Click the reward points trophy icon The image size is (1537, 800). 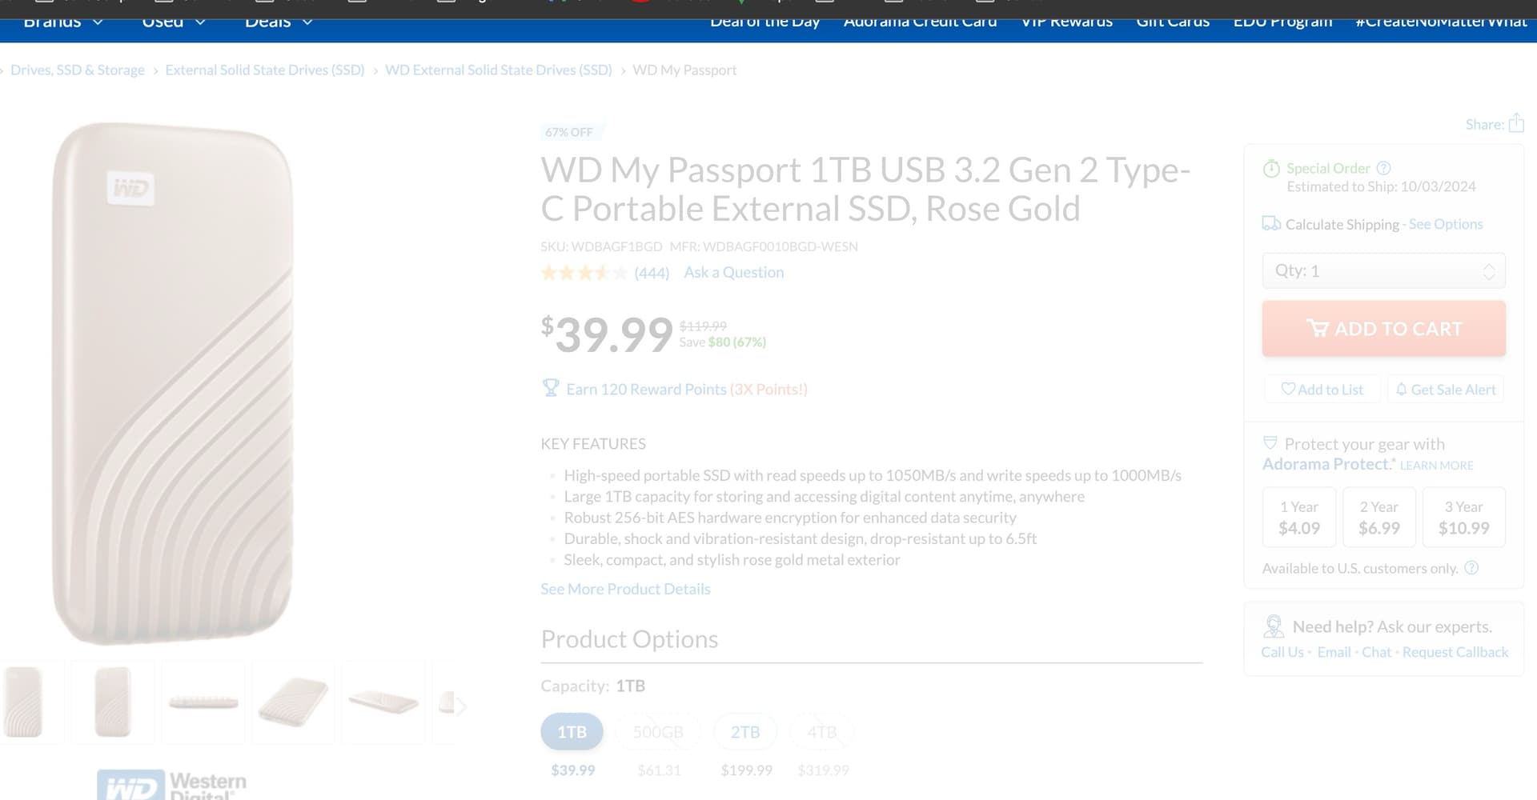click(551, 388)
